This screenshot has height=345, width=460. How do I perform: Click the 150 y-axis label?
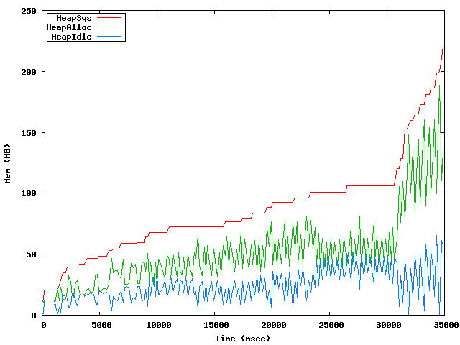29,133
